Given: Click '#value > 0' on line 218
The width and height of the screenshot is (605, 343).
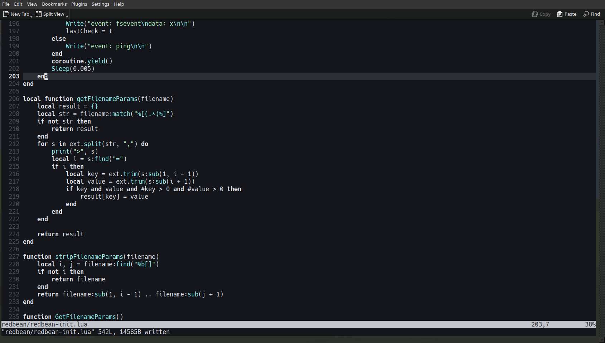Looking at the screenshot, I should (x=205, y=189).
